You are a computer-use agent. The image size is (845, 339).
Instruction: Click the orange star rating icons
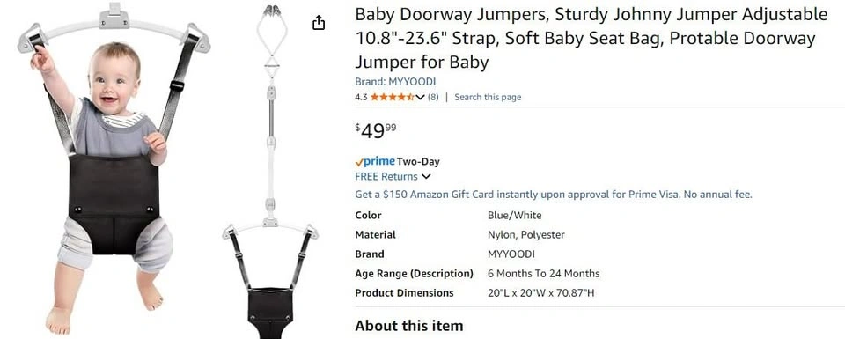(393, 97)
